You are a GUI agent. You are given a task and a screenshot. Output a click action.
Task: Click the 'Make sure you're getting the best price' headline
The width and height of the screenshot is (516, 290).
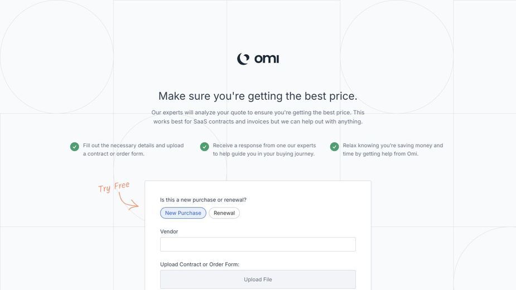click(258, 96)
